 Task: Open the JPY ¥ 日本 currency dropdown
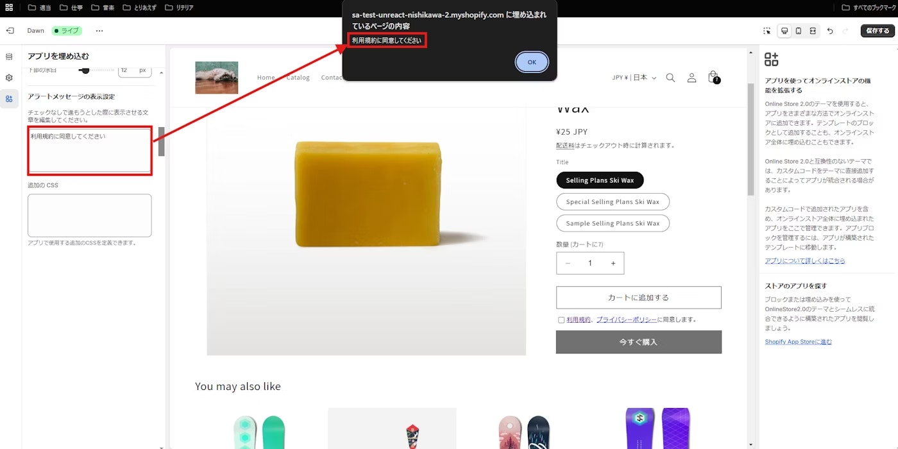coord(634,76)
